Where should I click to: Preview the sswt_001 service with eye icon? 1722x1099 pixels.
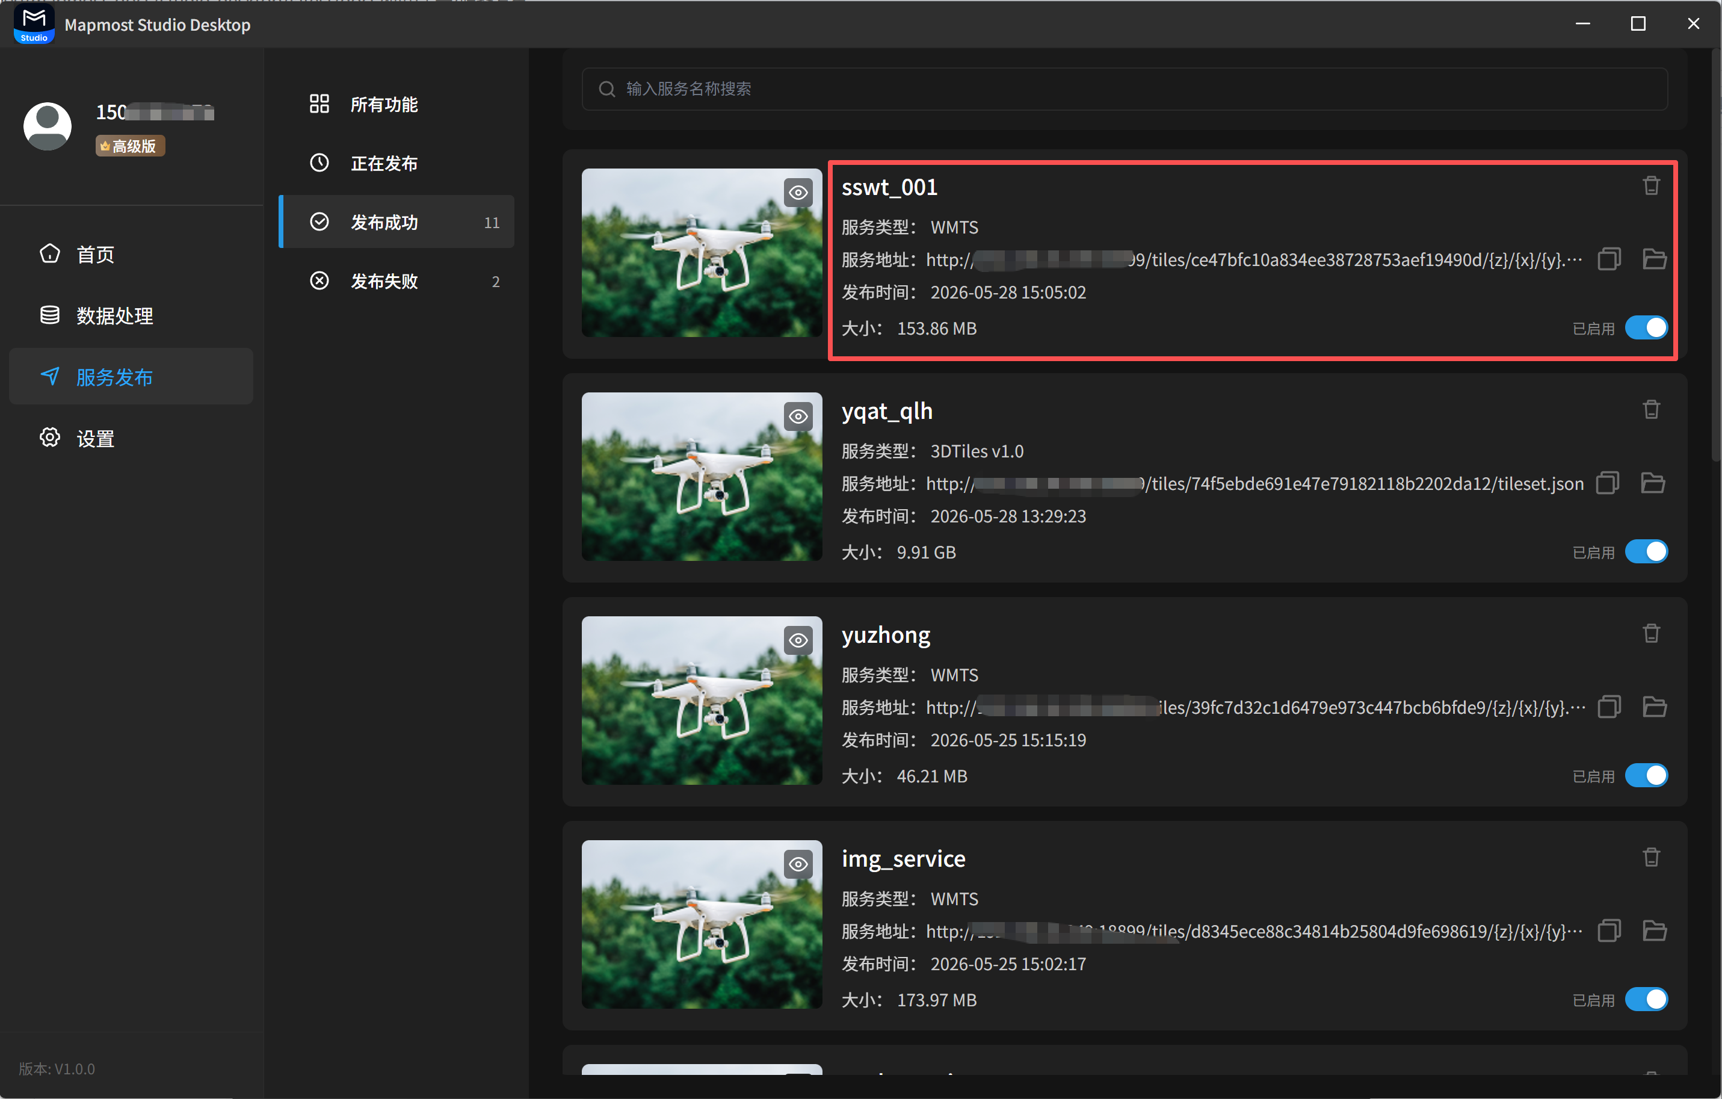coord(798,193)
